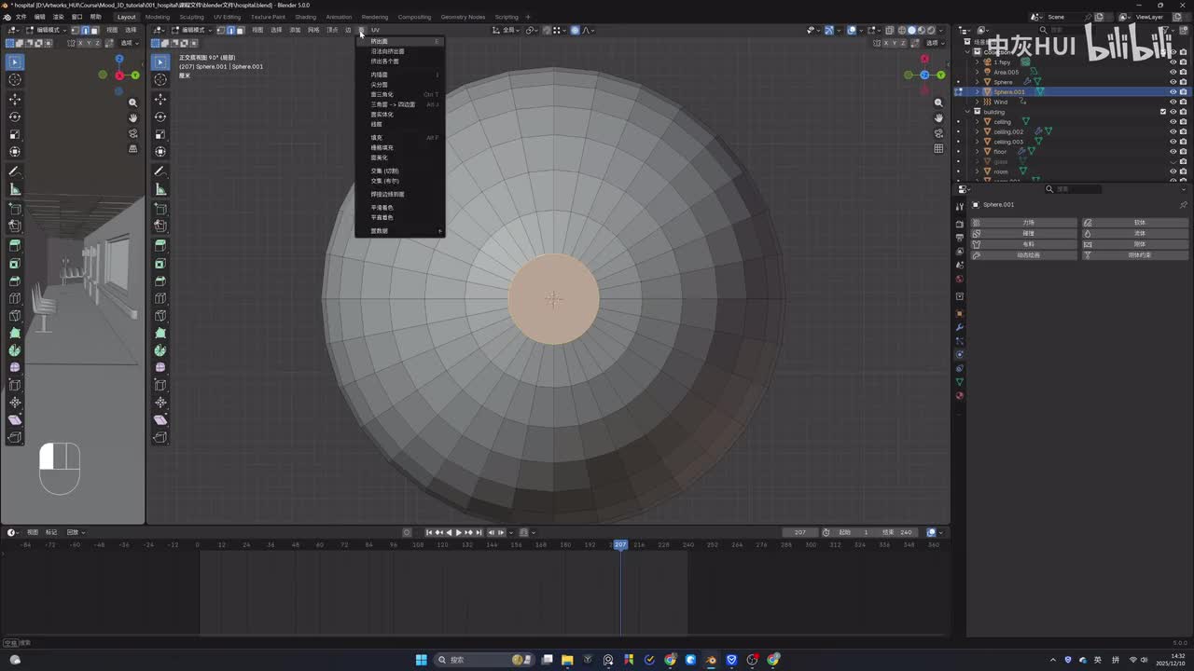Select the Move tool in main viewport toolbar
Viewport: 1194px width, 671px height.
coord(160,99)
